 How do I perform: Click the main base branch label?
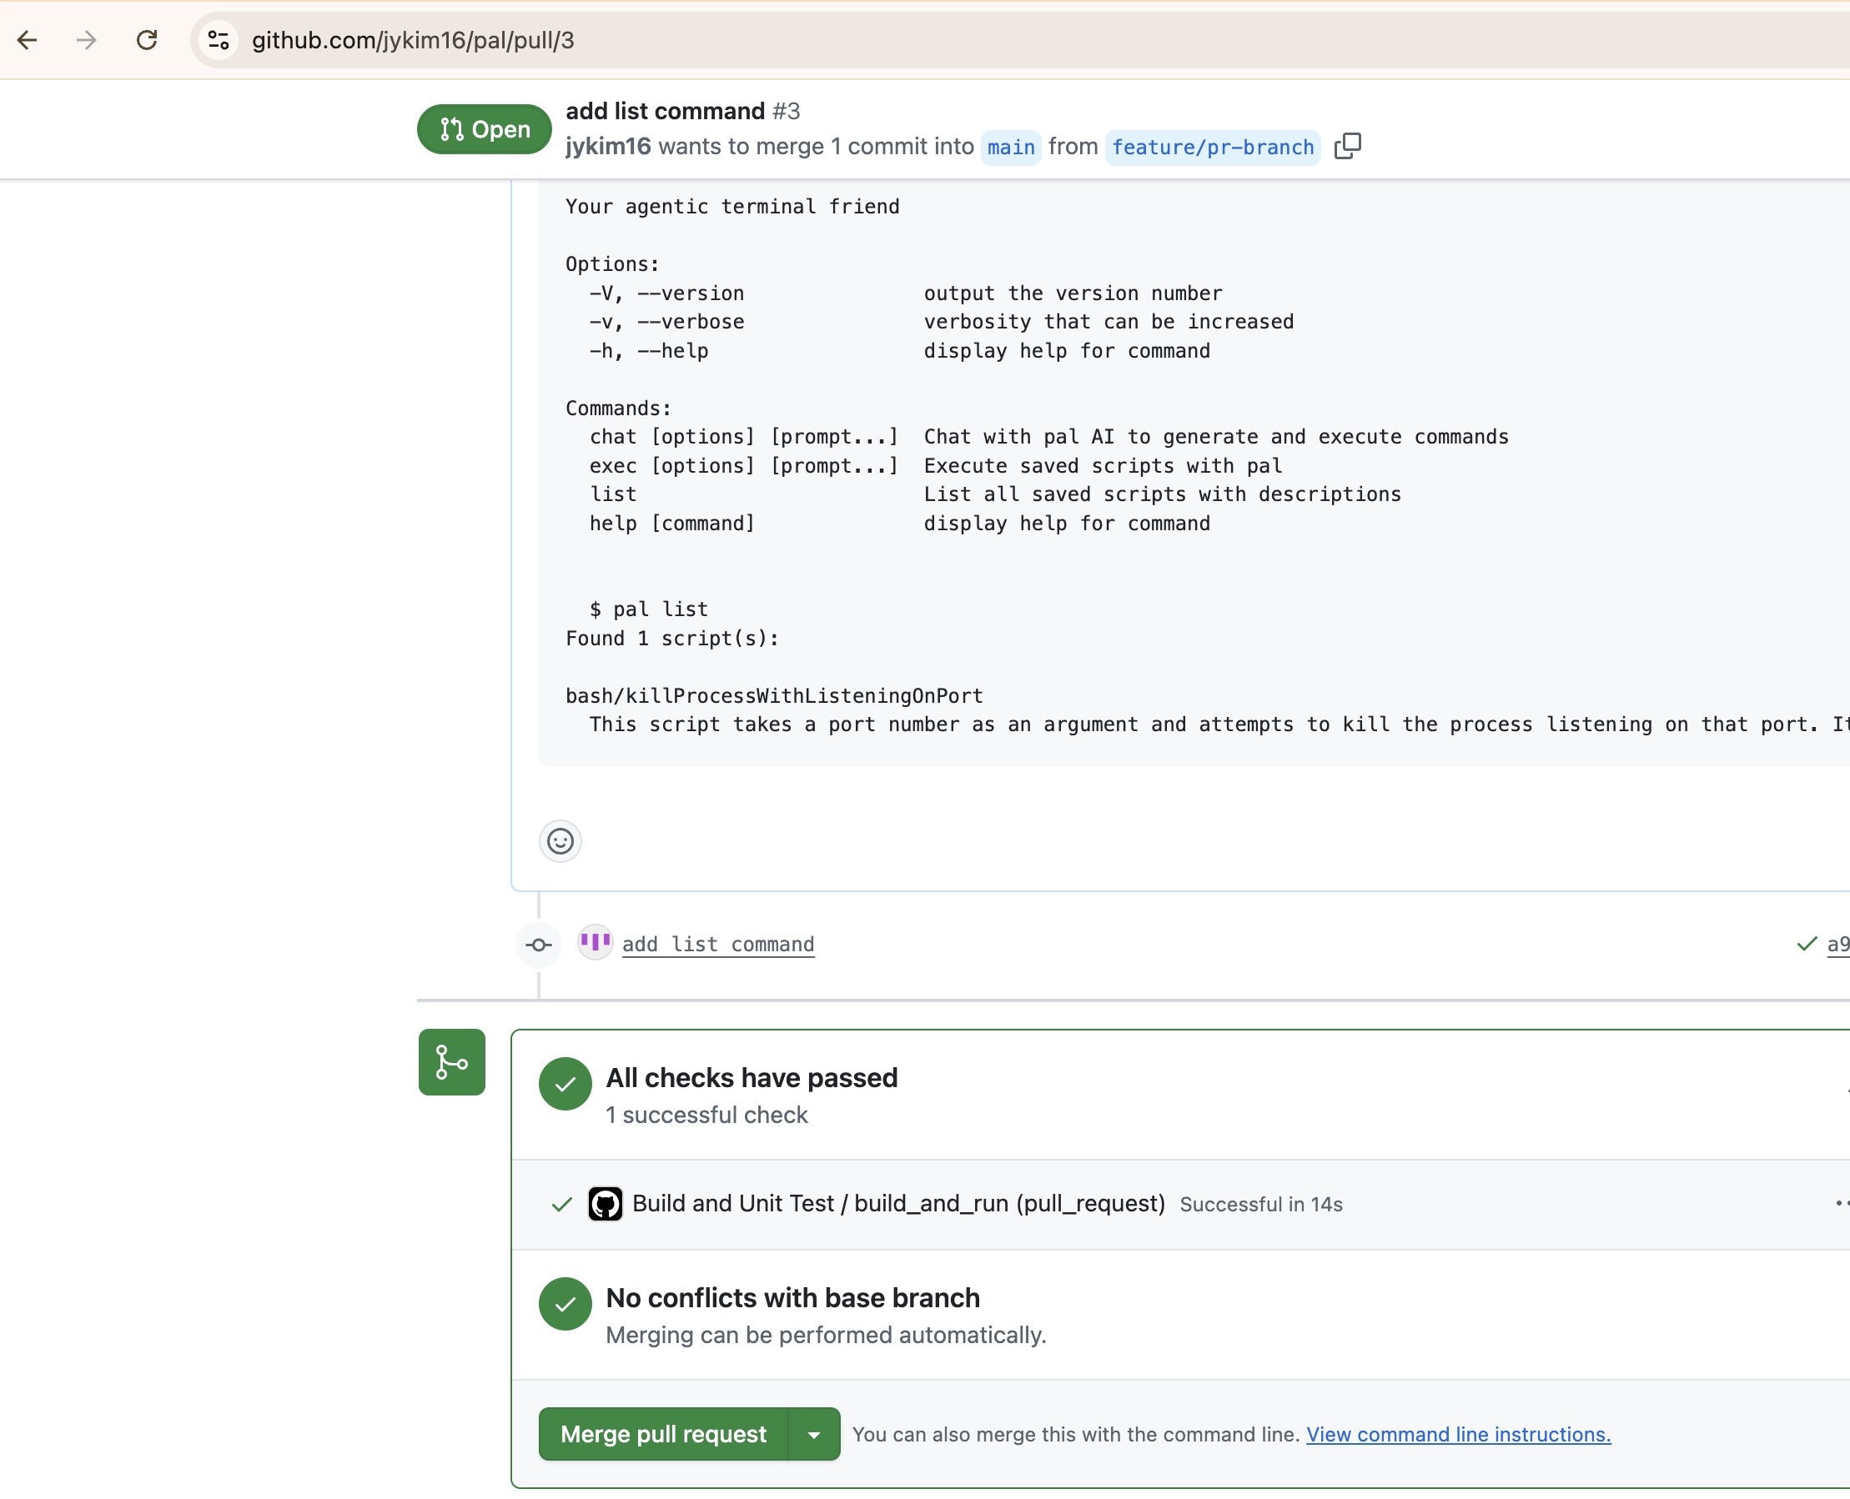[1011, 147]
